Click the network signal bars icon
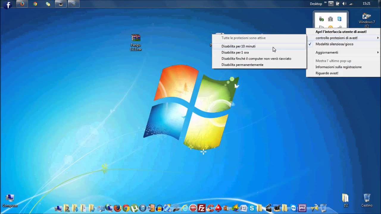The height and width of the screenshot is (214, 381). tap(351, 4)
